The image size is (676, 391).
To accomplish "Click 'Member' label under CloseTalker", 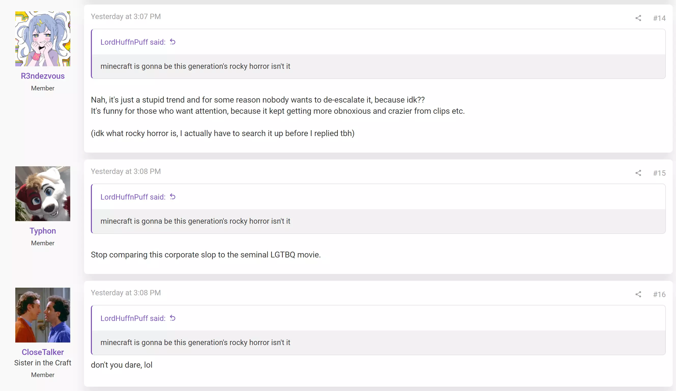I will 43,375.
